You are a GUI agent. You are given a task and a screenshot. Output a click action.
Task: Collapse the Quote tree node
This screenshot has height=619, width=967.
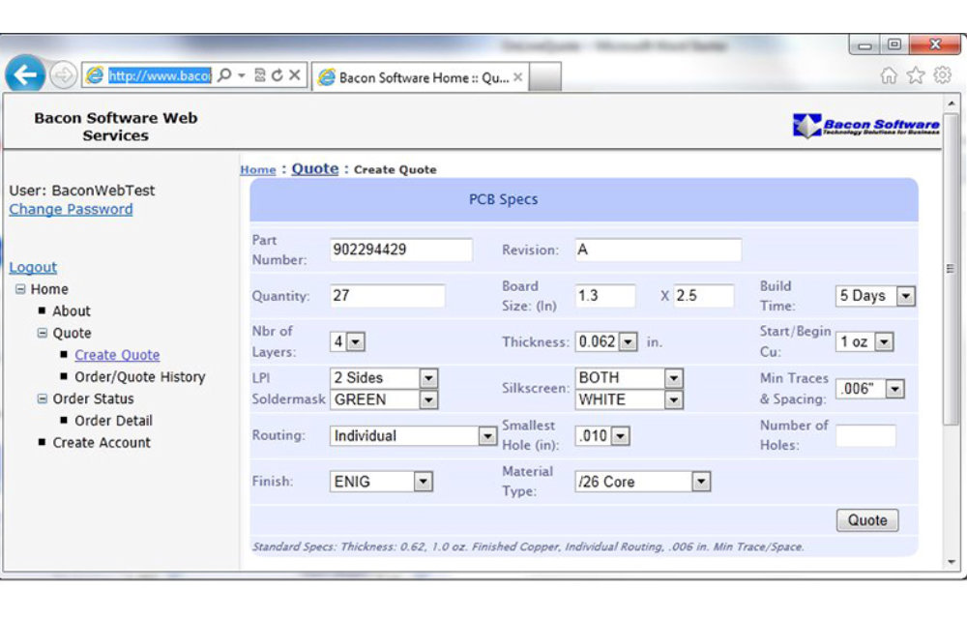tap(42, 333)
